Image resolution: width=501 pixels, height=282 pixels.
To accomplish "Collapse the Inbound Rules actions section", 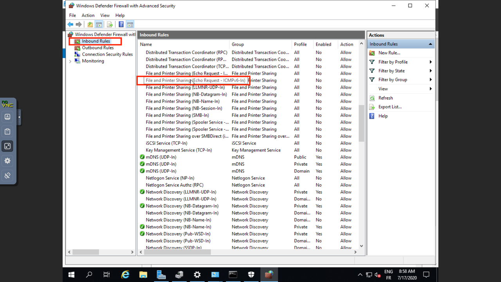I will 431,44.
